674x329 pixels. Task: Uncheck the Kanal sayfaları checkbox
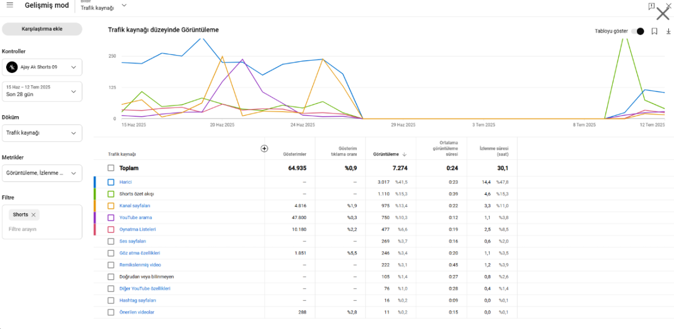click(111, 205)
